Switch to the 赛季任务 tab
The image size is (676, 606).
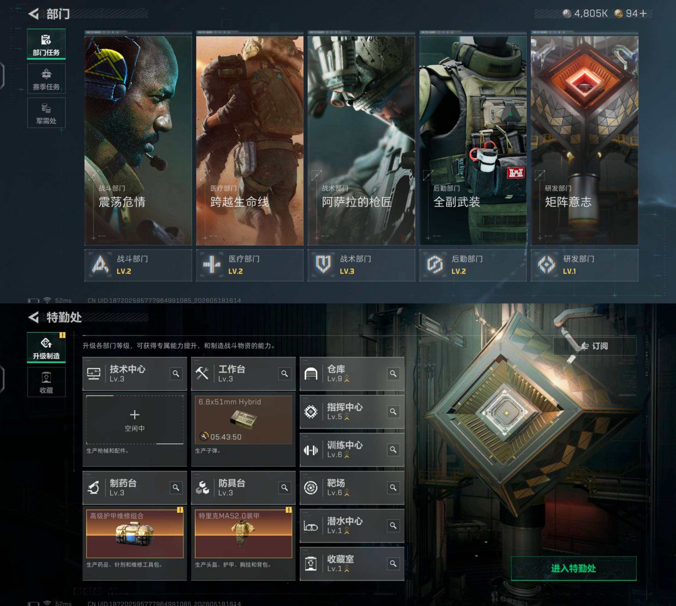[x=46, y=79]
